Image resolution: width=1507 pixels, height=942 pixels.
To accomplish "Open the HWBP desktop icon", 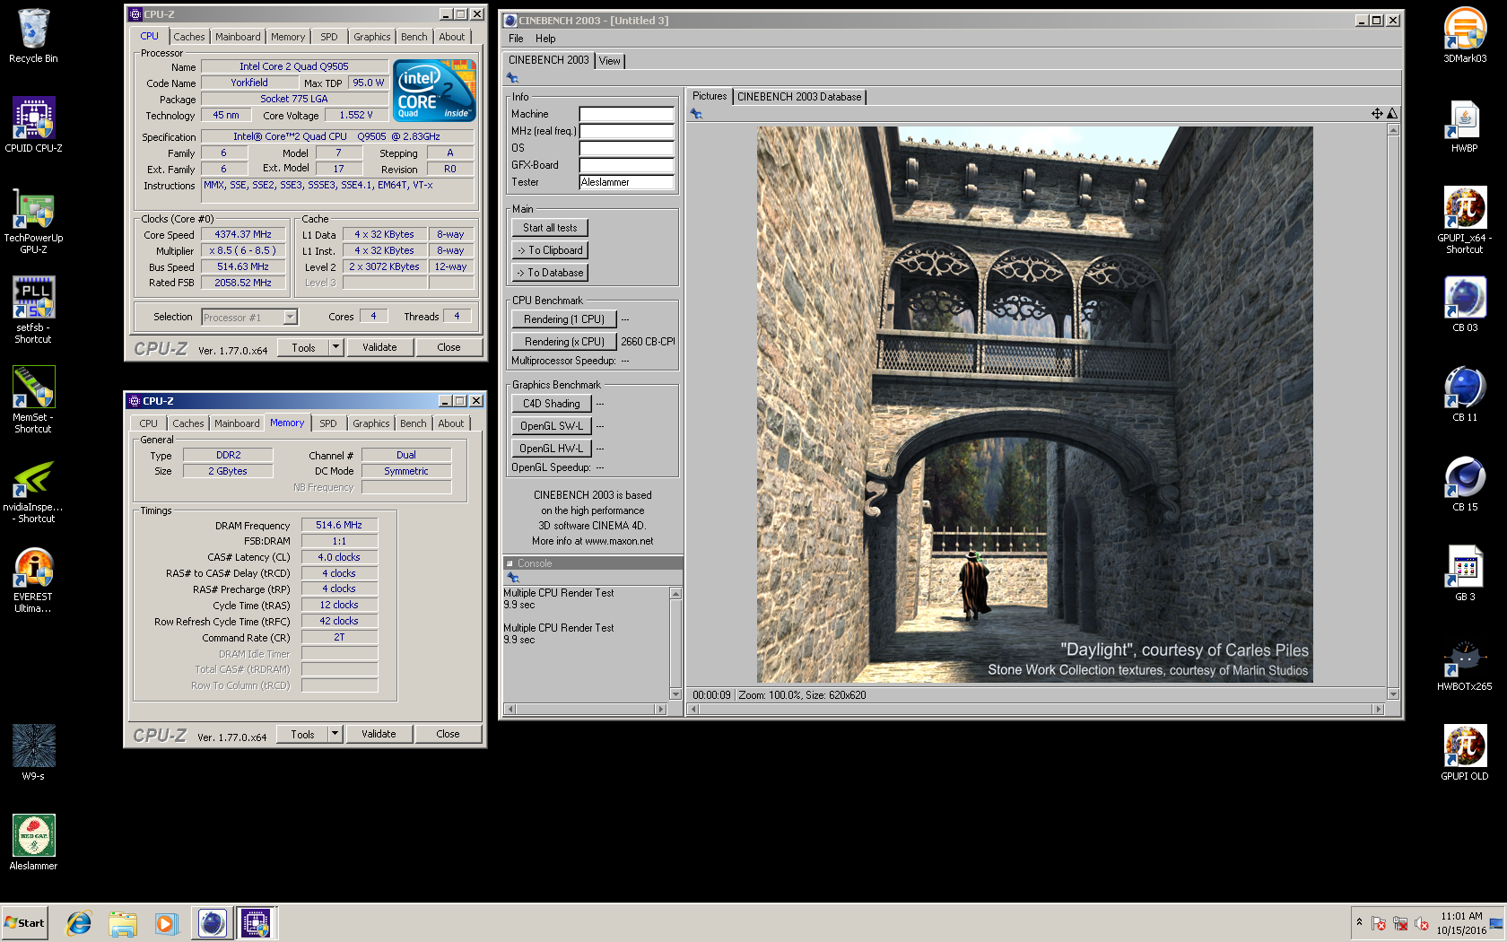I will click(1465, 126).
